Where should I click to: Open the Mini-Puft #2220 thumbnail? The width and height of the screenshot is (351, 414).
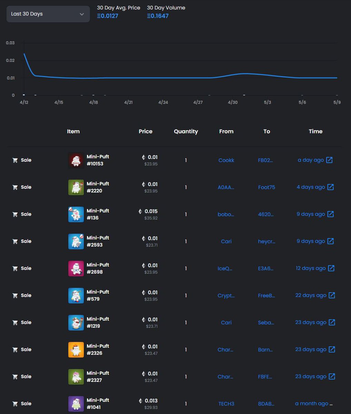click(x=76, y=187)
